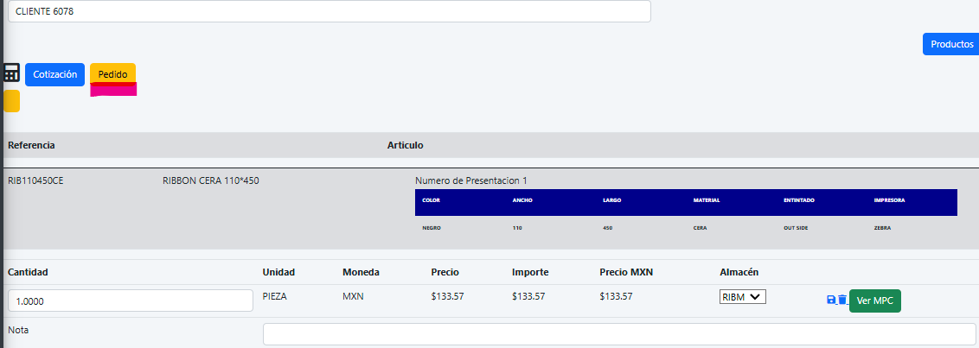Image resolution: width=979 pixels, height=348 pixels.
Task: Click the calculator icon
Action: (x=11, y=73)
